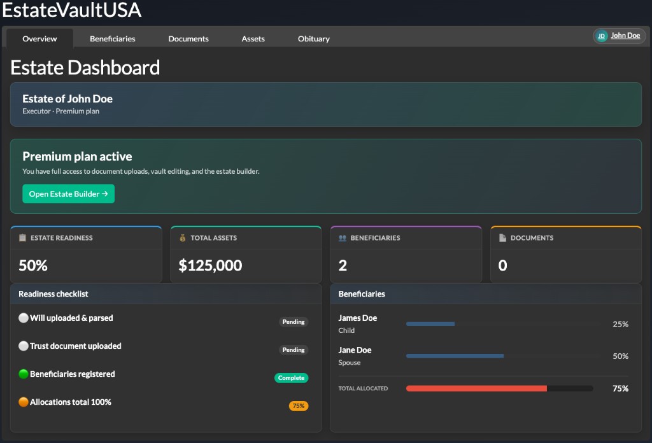
Task: Click the Complete badge for Beneficiaries registered
Action: coord(291,377)
